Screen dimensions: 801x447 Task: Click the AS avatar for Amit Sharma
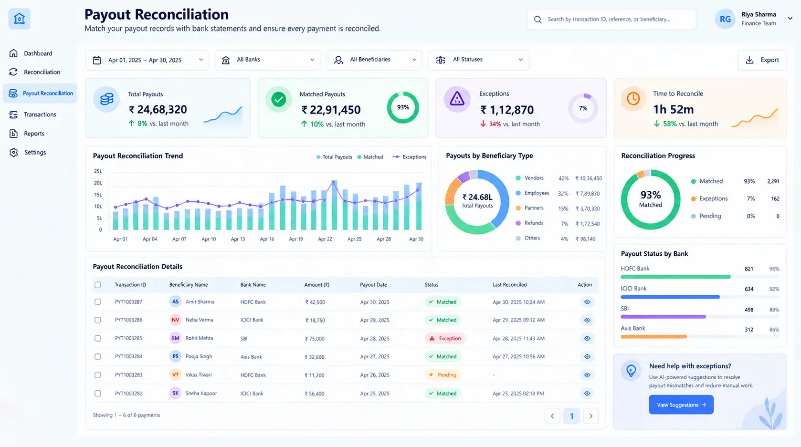175,302
